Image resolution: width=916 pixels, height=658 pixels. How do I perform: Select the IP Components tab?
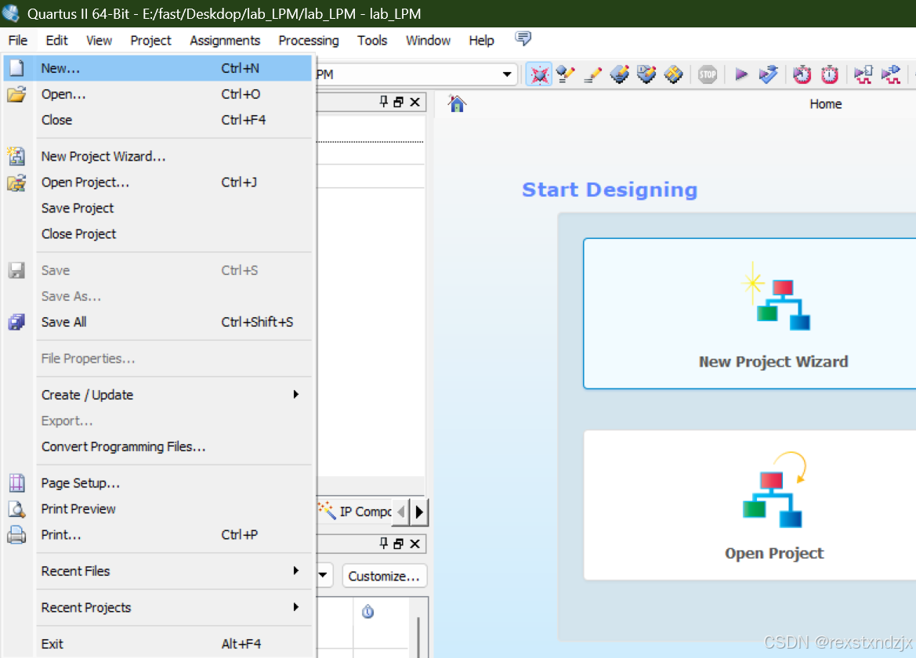tap(355, 512)
